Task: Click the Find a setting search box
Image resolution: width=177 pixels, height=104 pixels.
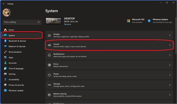Action: (x=20, y=22)
